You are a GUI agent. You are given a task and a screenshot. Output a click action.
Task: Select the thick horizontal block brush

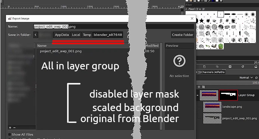[227, 14]
